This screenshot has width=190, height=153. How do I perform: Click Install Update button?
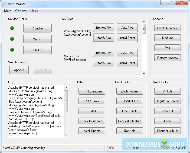pos(92,131)
